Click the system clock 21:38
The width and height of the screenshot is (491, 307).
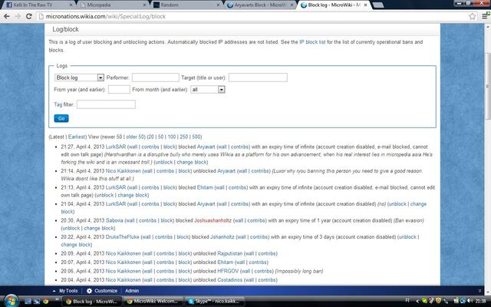point(481,301)
